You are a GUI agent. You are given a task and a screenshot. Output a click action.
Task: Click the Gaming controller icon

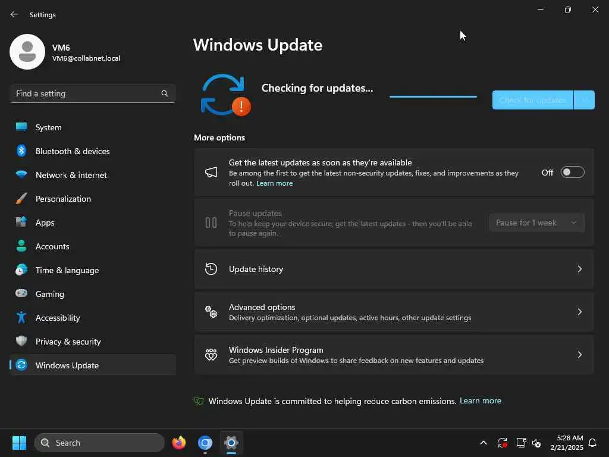[x=21, y=293]
